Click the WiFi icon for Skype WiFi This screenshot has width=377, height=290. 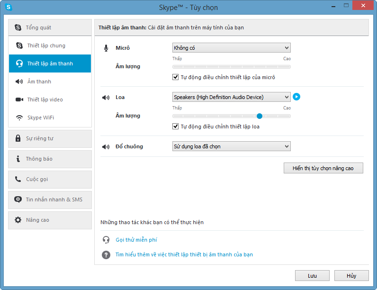pos(19,118)
